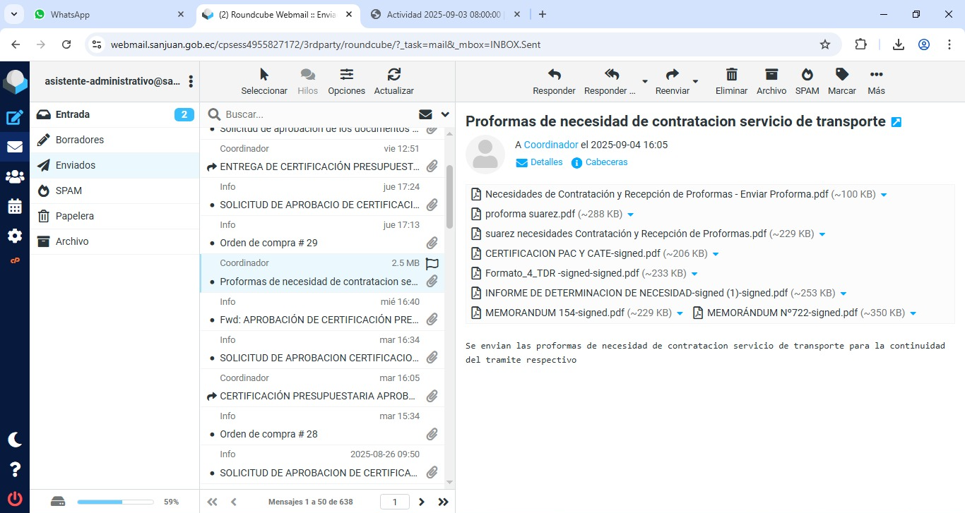Click the Coordinador recipient link
This screenshot has width=965, height=513.
coord(550,145)
